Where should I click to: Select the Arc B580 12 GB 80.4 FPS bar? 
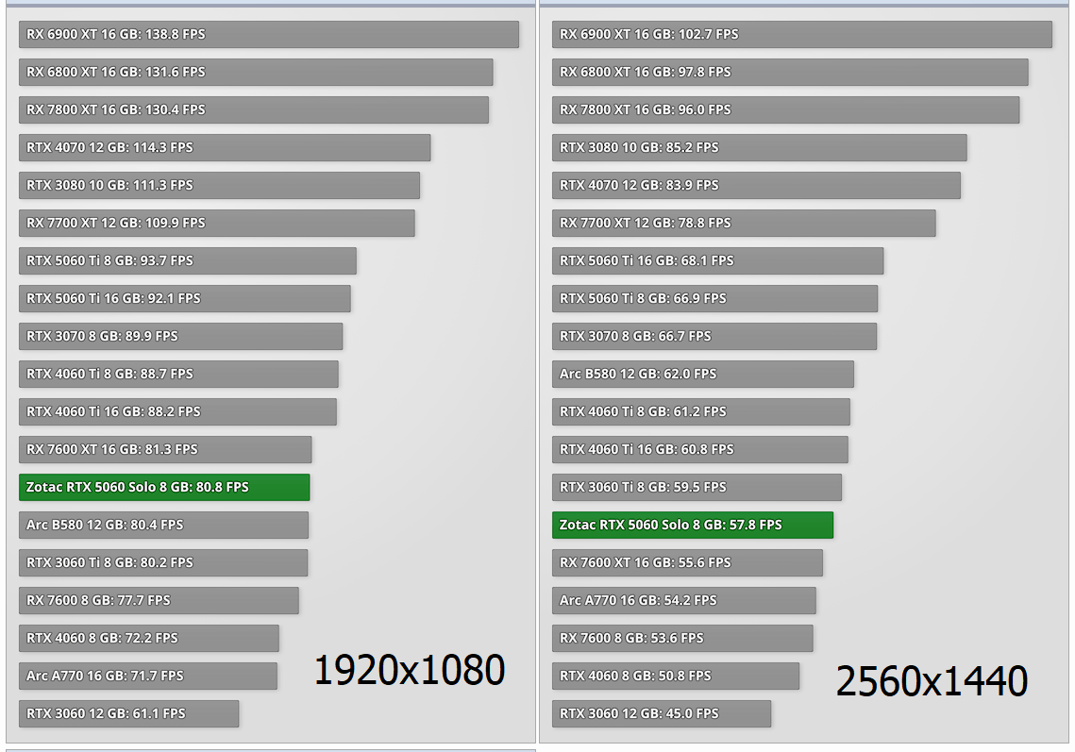164,525
